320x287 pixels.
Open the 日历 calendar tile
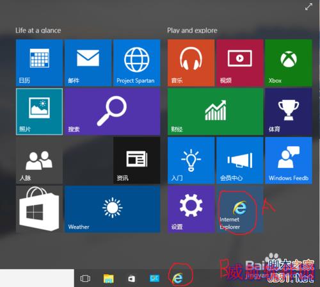point(39,63)
